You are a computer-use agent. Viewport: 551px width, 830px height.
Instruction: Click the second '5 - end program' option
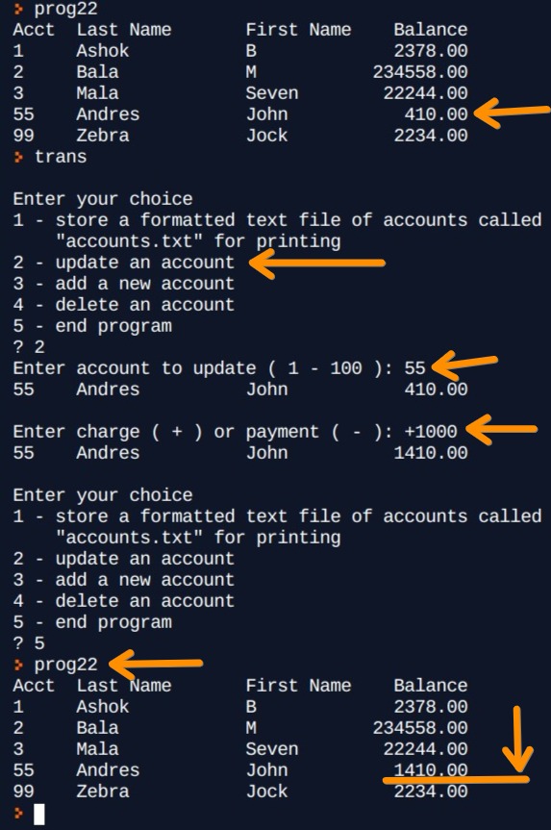coord(92,622)
